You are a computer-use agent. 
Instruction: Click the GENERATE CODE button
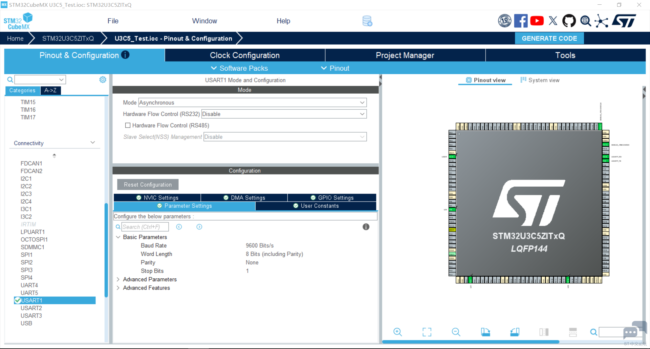pyautogui.click(x=549, y=39)
